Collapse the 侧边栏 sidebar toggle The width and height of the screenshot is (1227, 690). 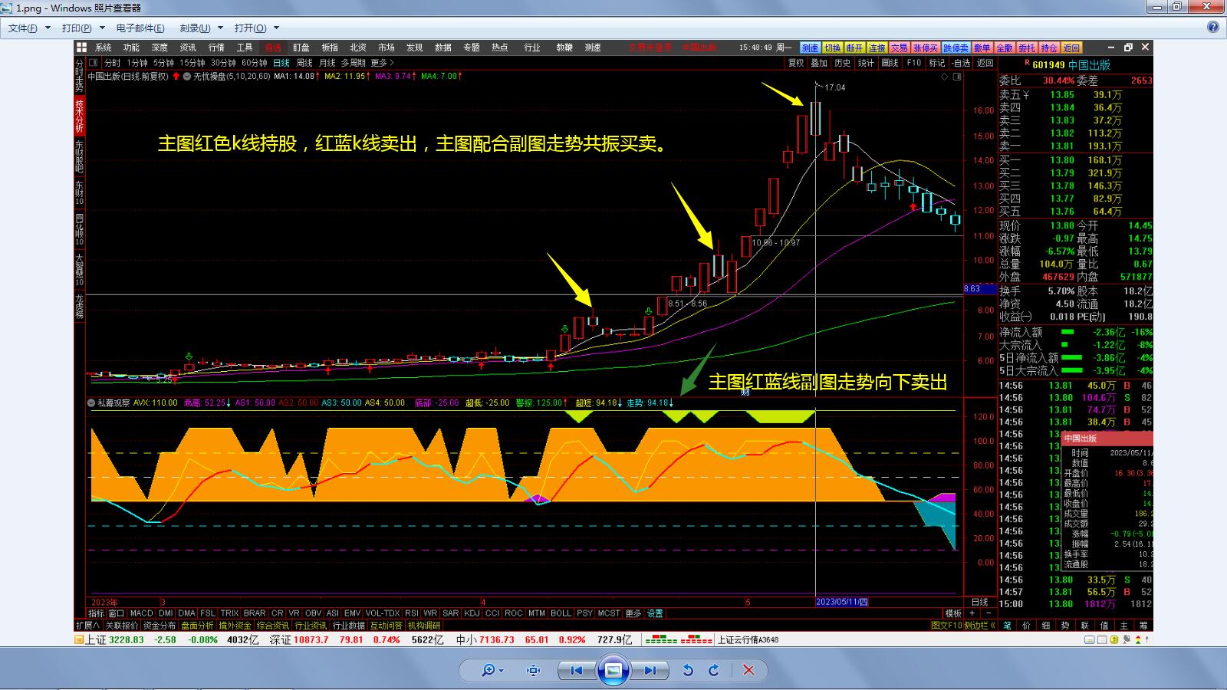click(x=979, y=626)
